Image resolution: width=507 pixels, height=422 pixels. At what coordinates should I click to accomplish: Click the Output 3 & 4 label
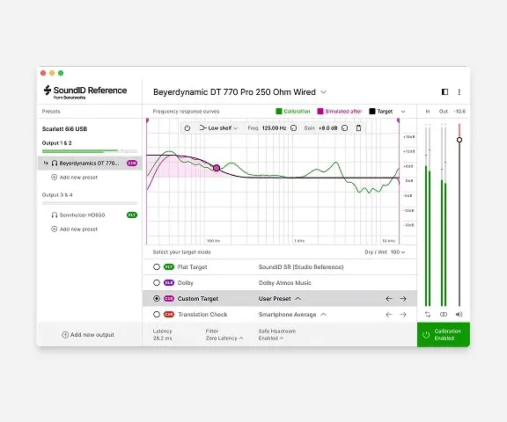tap(57, 195)
